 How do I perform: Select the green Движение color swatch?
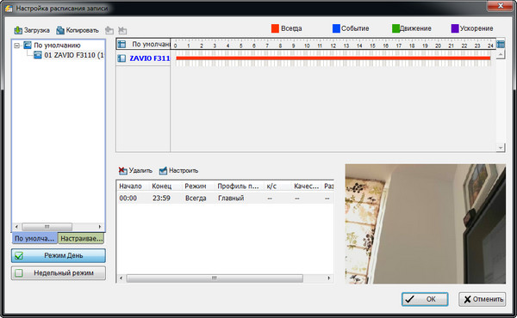point(396,28)
